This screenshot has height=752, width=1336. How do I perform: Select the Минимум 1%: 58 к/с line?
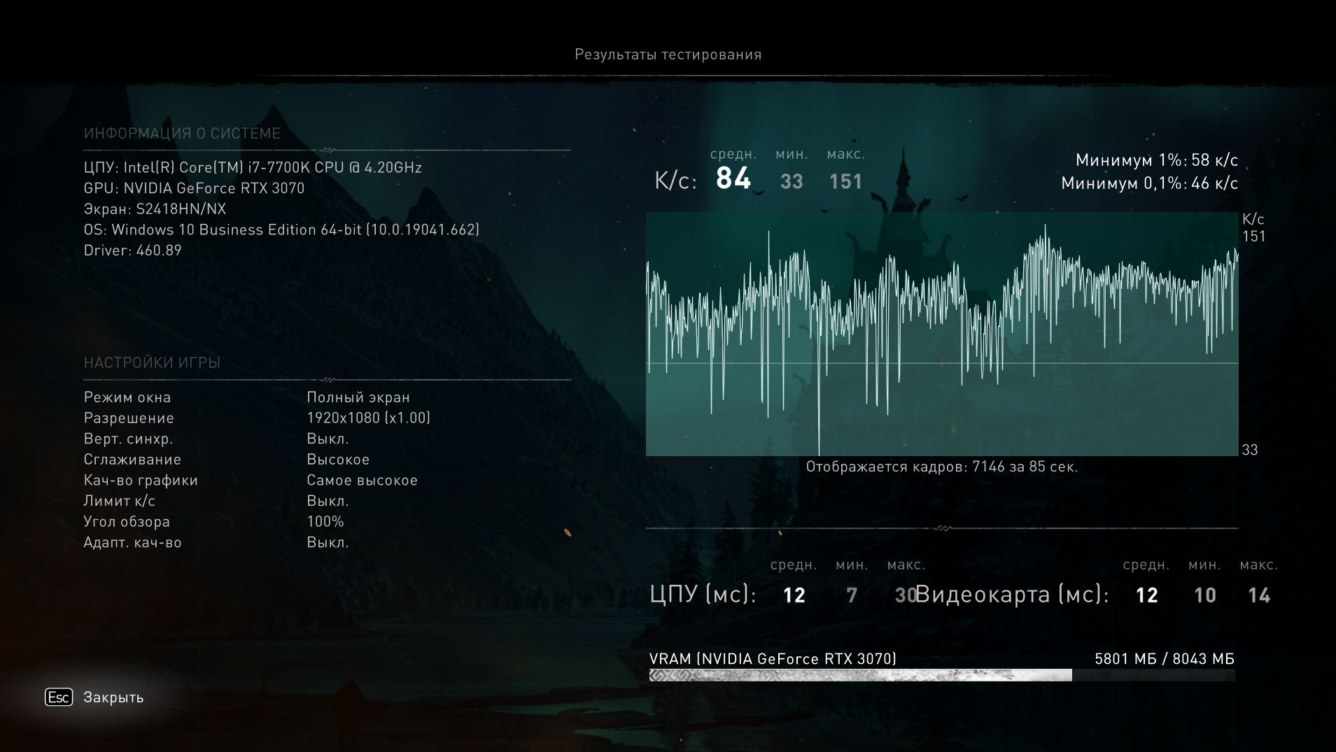1157,160
